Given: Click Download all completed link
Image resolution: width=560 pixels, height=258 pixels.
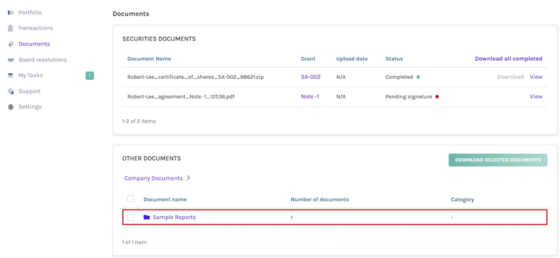Looking at the screenshot, I should (x=509, y=58).
